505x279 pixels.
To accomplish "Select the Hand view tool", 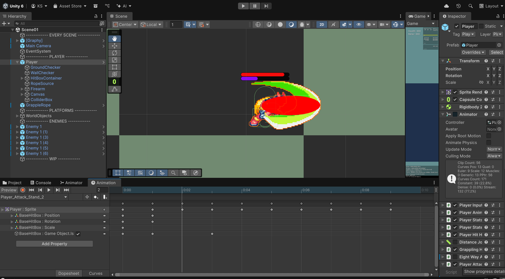I will click(114, 38).
